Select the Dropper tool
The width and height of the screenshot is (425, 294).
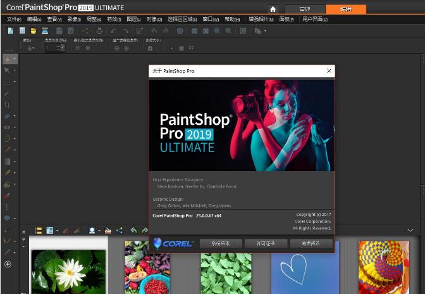point(7,93)
